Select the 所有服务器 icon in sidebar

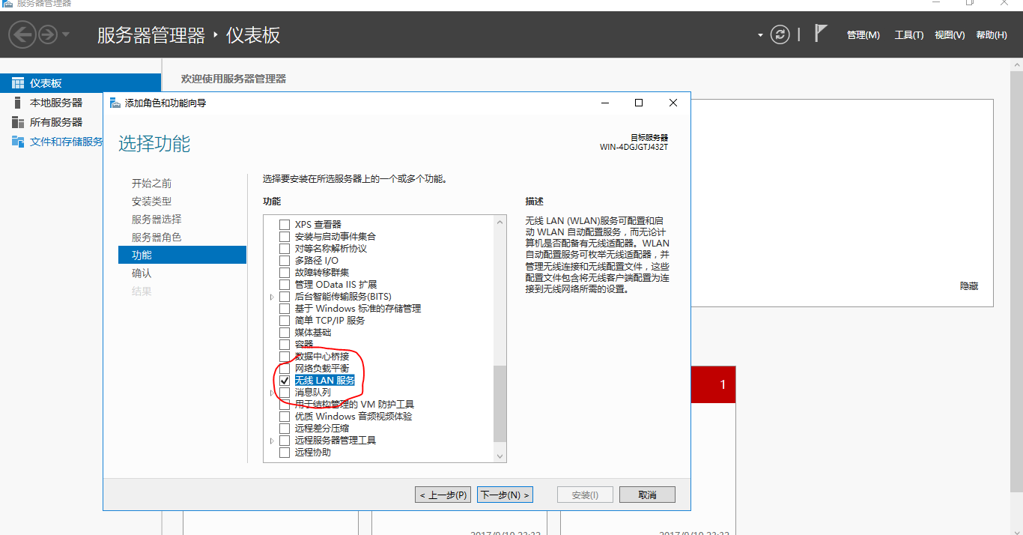click(x=18, y=122)
